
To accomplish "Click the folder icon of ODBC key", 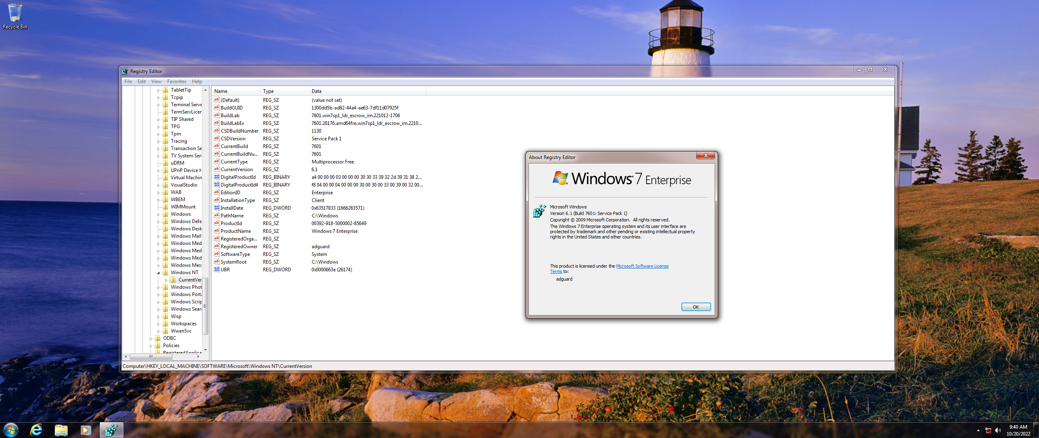I will click(158, 338).
